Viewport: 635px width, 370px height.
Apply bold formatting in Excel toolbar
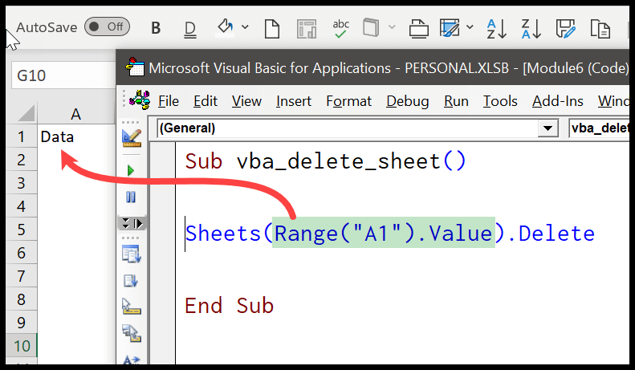point(156,28)
